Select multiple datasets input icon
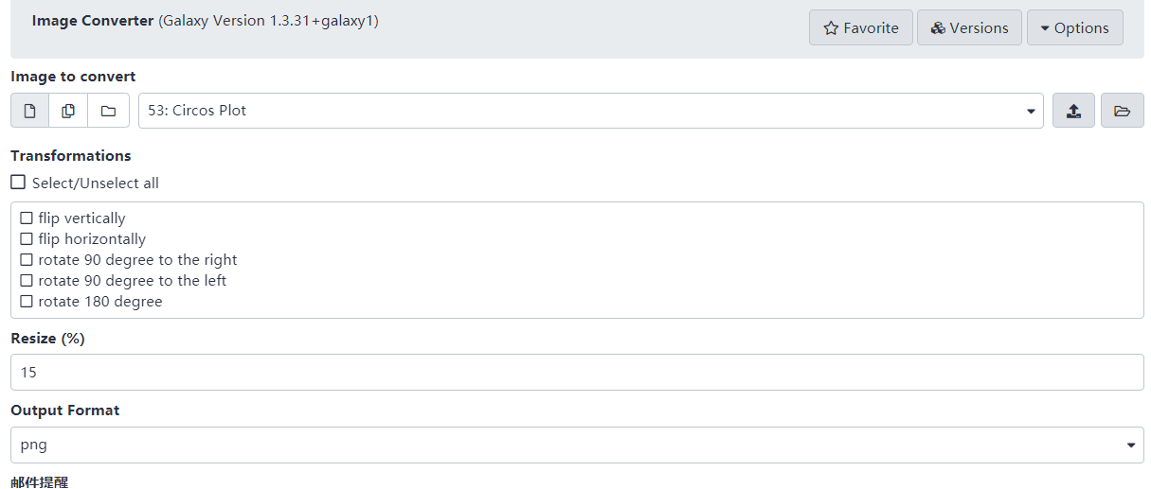This screenshot has width=1151, height=489. click(68, 111)
